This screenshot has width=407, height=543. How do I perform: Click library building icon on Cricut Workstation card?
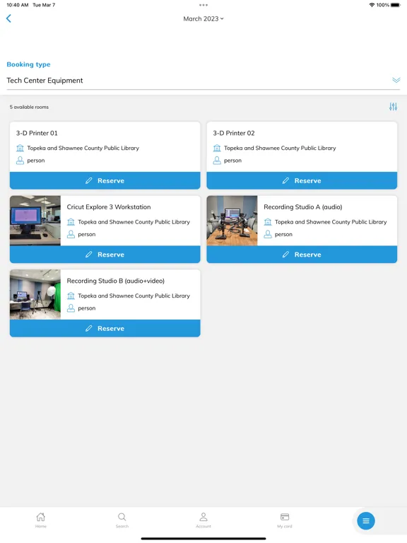coord(71,222)
